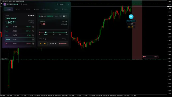Open the SESSION tab
172x97 pixels.
(46, 9)
